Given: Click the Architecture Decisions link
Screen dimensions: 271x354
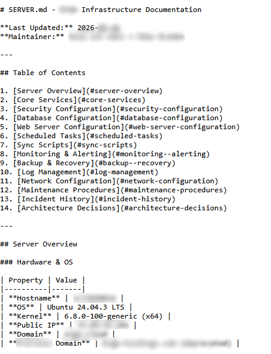Looking at the screenshot, I should click(x=122, y=209).
